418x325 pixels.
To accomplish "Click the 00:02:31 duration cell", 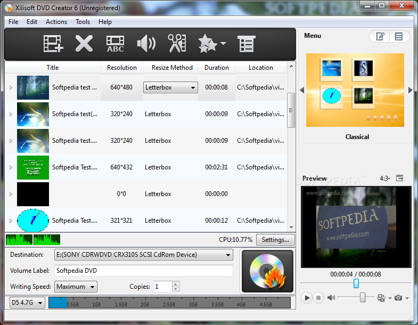I will [x=217, y=167].
